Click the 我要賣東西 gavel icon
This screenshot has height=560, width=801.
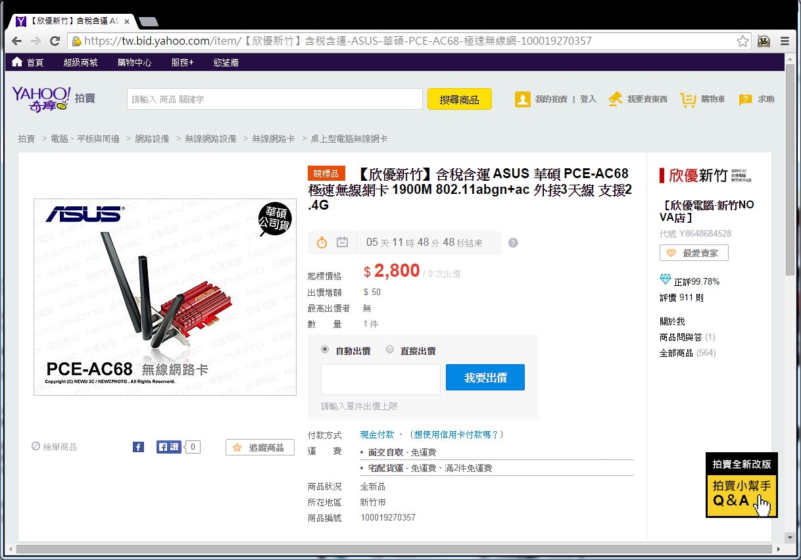616,99
